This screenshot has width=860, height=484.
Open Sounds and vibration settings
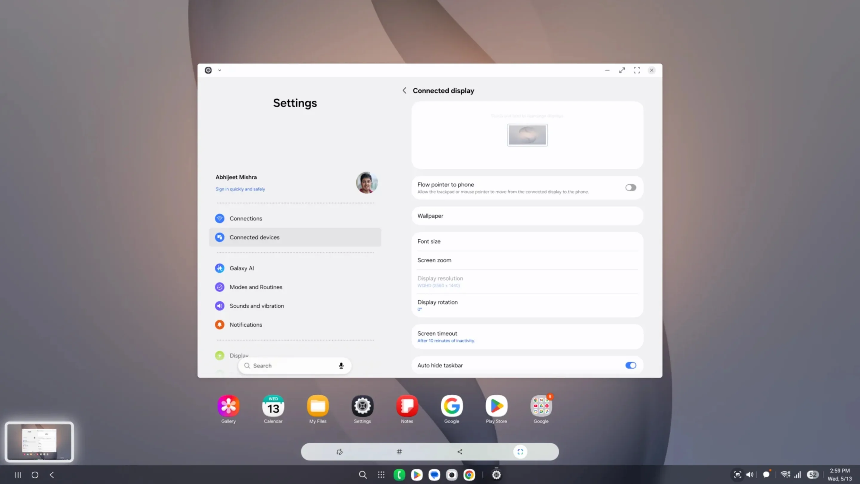[x=295, y=306]
